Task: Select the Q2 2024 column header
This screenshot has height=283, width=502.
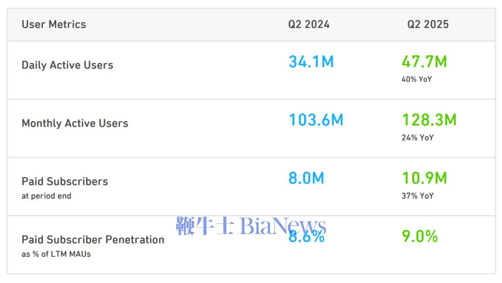Action: (309, 24)
